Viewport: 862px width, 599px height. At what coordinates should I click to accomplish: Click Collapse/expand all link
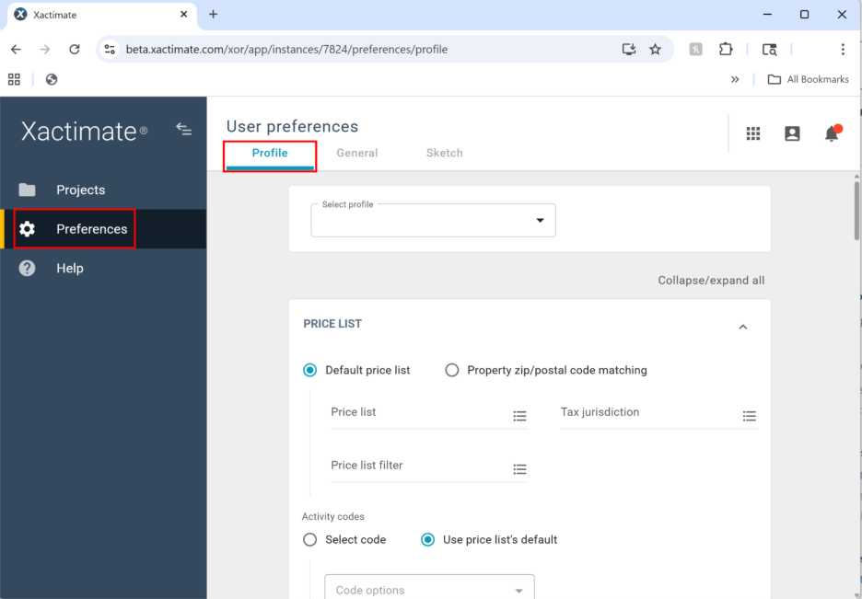711,281
